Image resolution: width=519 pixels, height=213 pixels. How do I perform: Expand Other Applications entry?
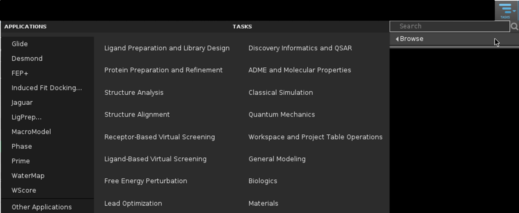coord(42,207)
